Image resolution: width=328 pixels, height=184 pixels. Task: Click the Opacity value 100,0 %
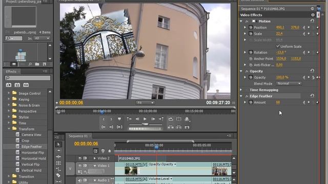[282, 77]
